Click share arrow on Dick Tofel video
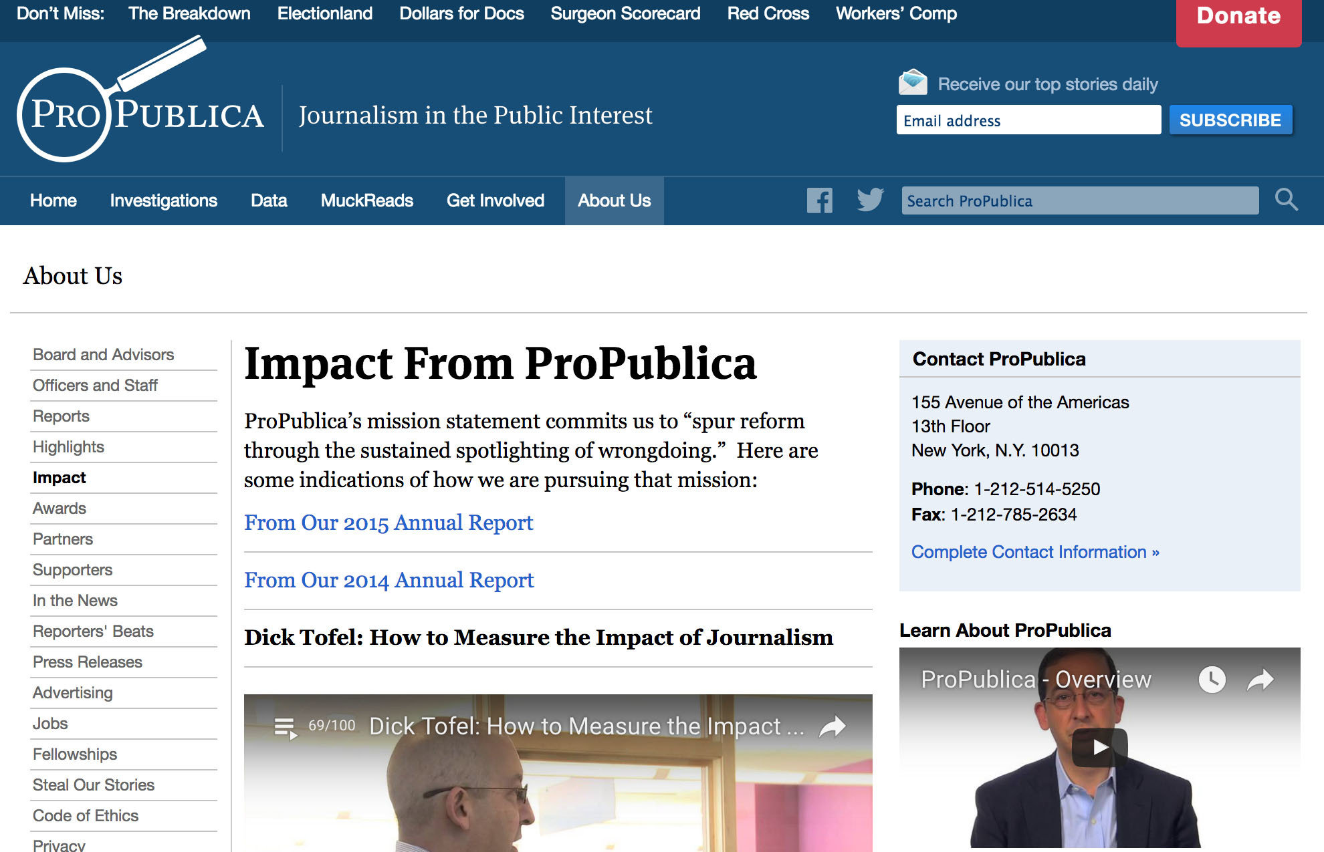The height and width of the screenshot is (852, 1324). [833, 726]
